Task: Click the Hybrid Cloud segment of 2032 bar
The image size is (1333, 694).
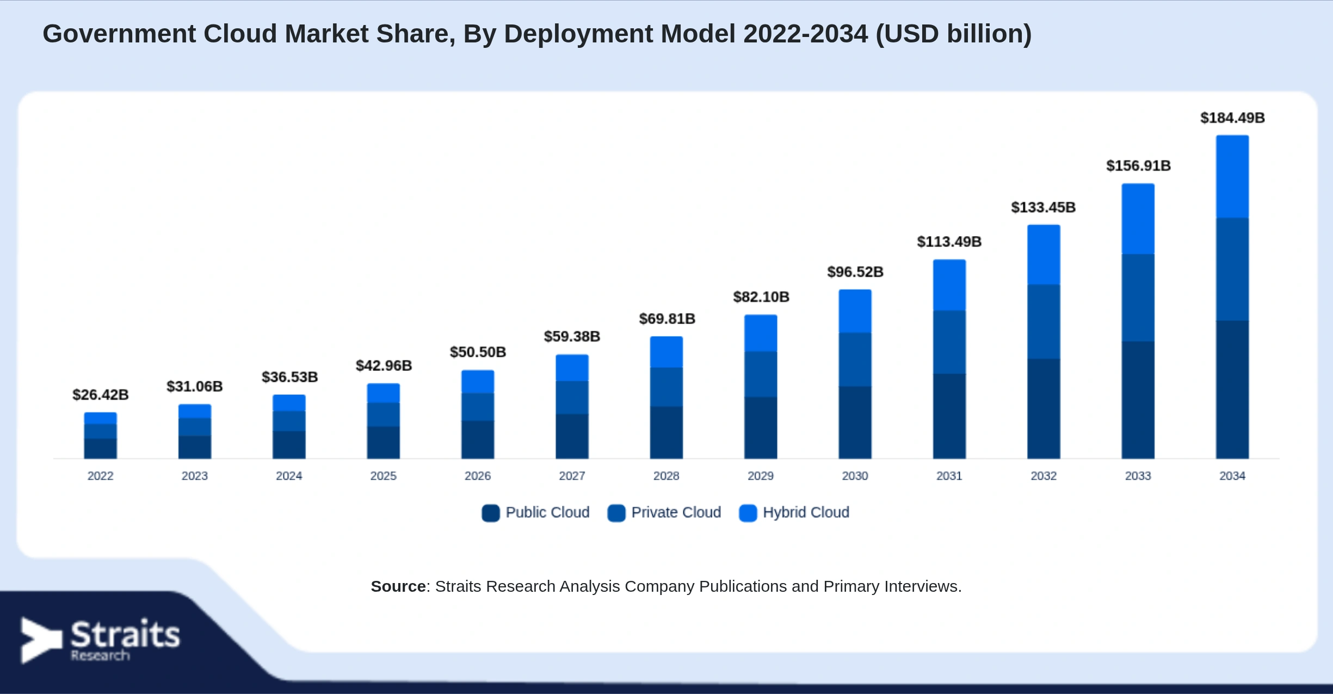Action: tap(1044, 255)
